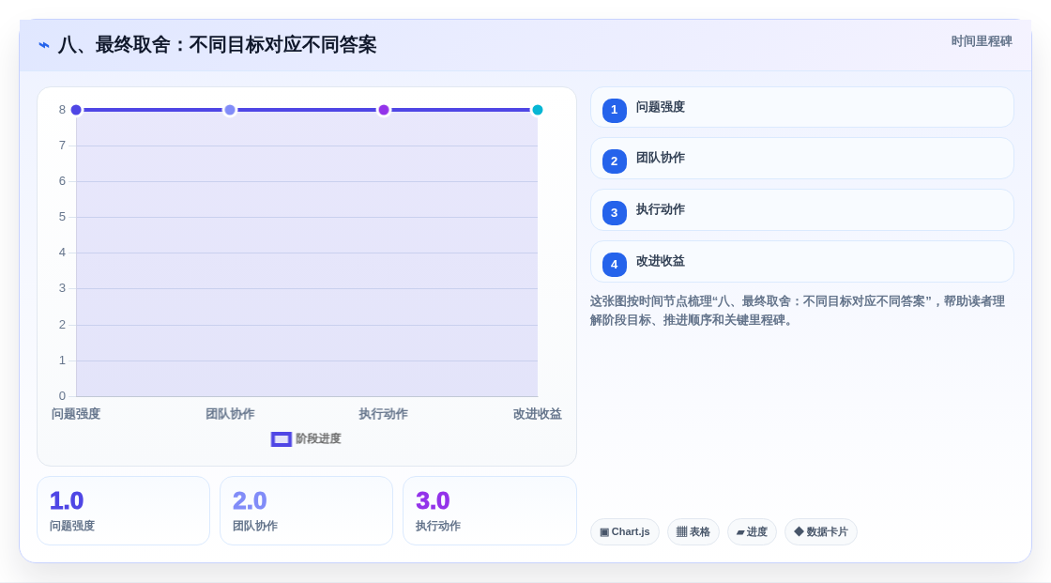Click the x-axis label 团队协作

pyautogui.click(x=230, y=414)
